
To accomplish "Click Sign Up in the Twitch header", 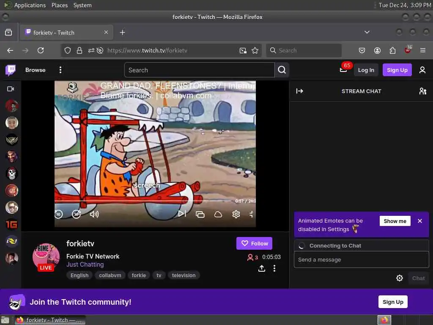I will pos(397,70).
